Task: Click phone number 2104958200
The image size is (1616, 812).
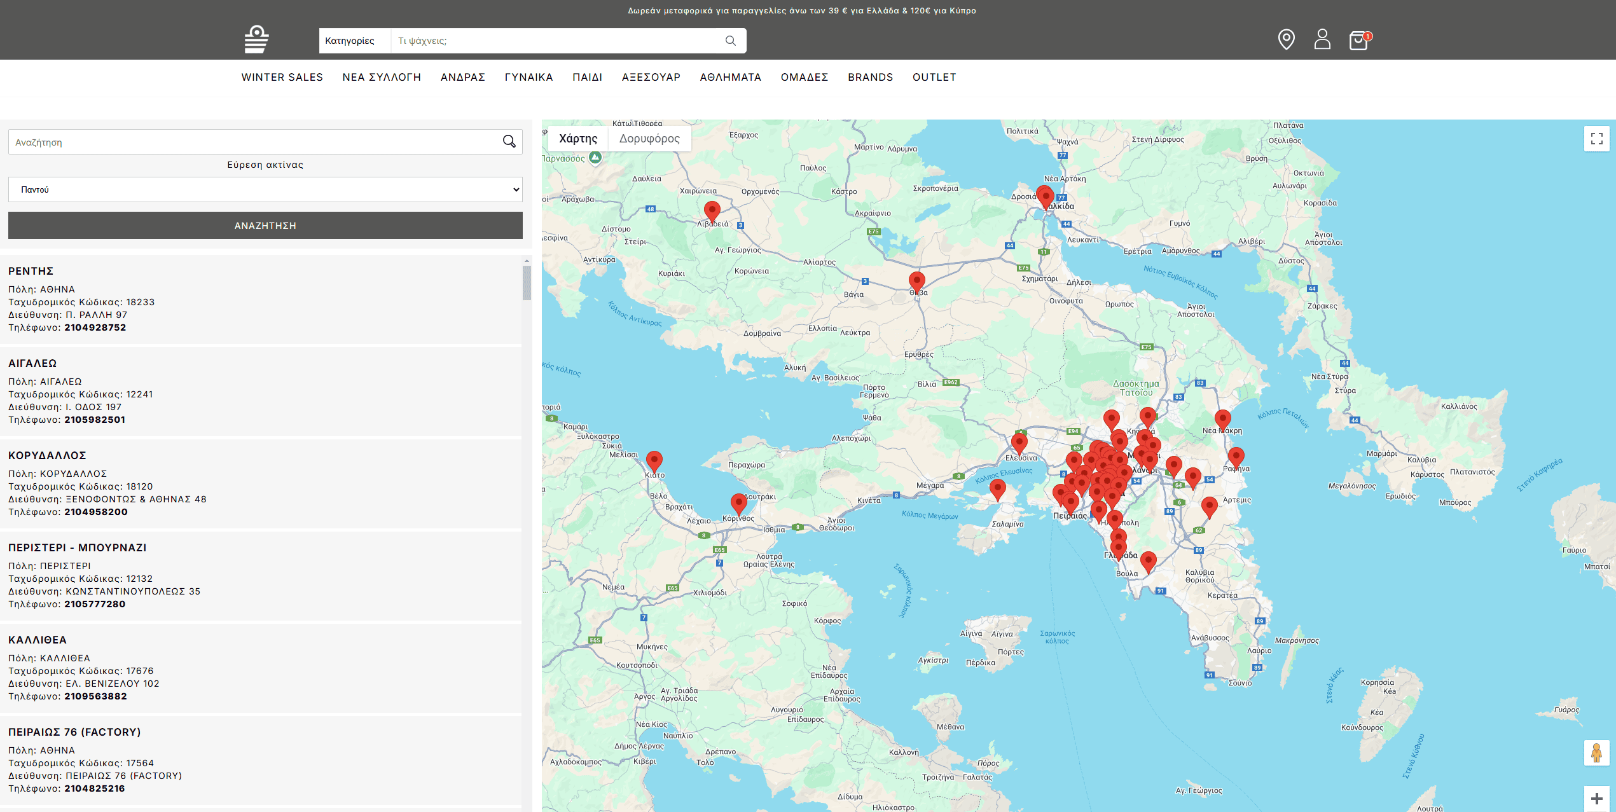Action: coord(96,512)
